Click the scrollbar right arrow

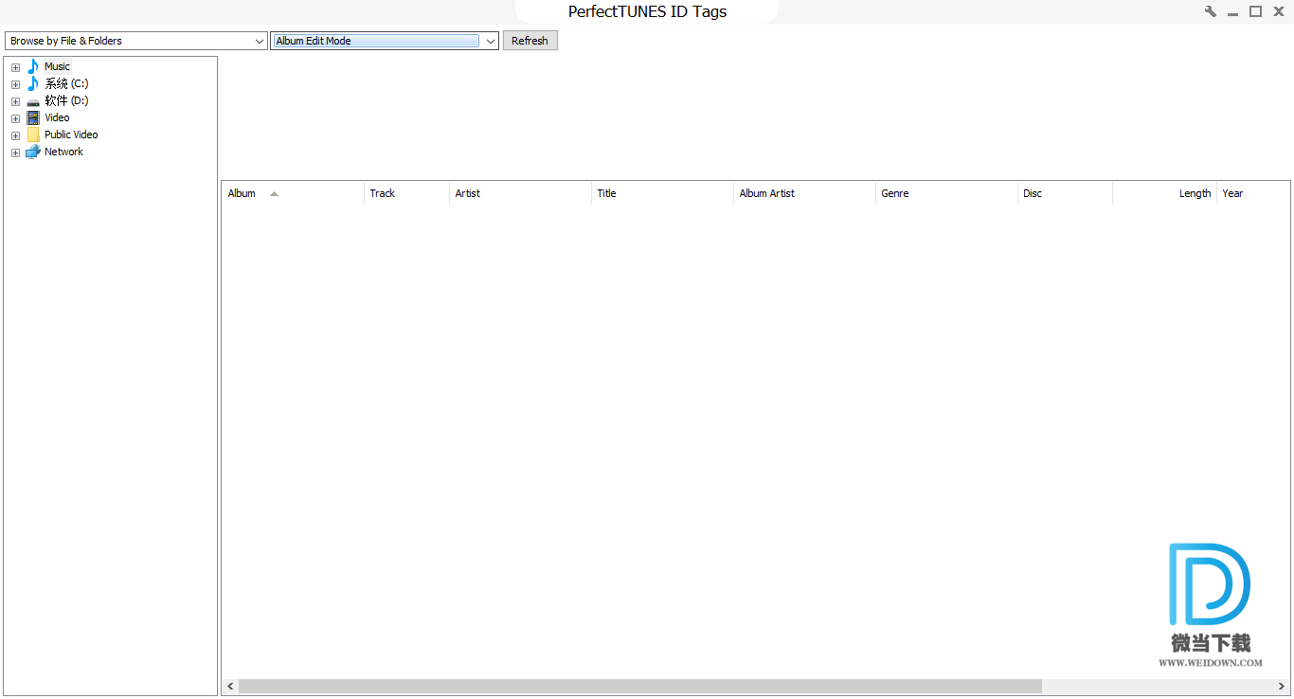pyautogui.click(x=1282, y=686)
